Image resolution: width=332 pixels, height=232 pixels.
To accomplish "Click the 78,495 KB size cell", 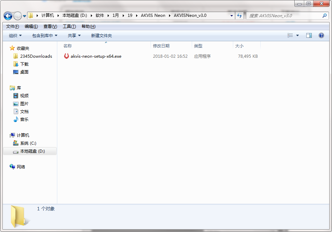I will 248,56.
